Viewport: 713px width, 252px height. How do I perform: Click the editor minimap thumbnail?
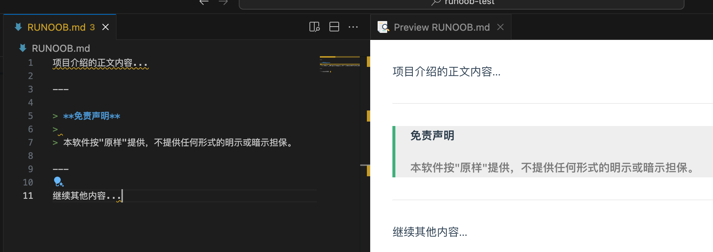pyautogui.click(x=339, y=64)
